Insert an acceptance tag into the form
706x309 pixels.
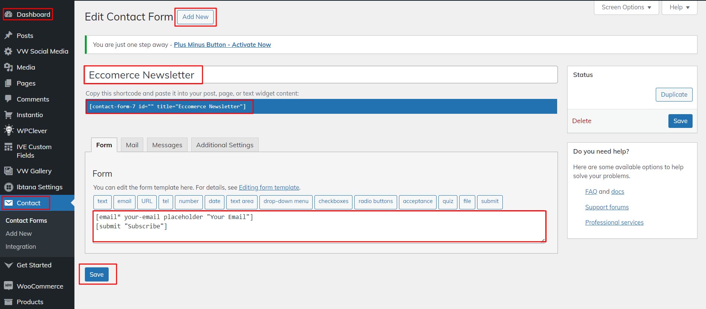coord(417,202)
